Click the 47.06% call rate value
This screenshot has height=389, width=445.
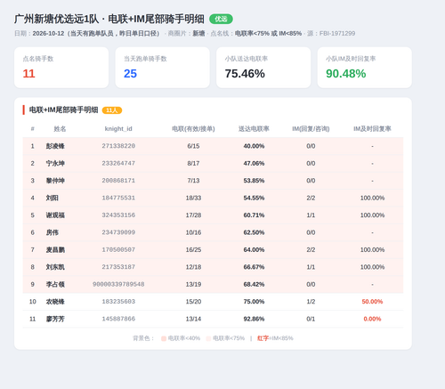tap(254, 163)
